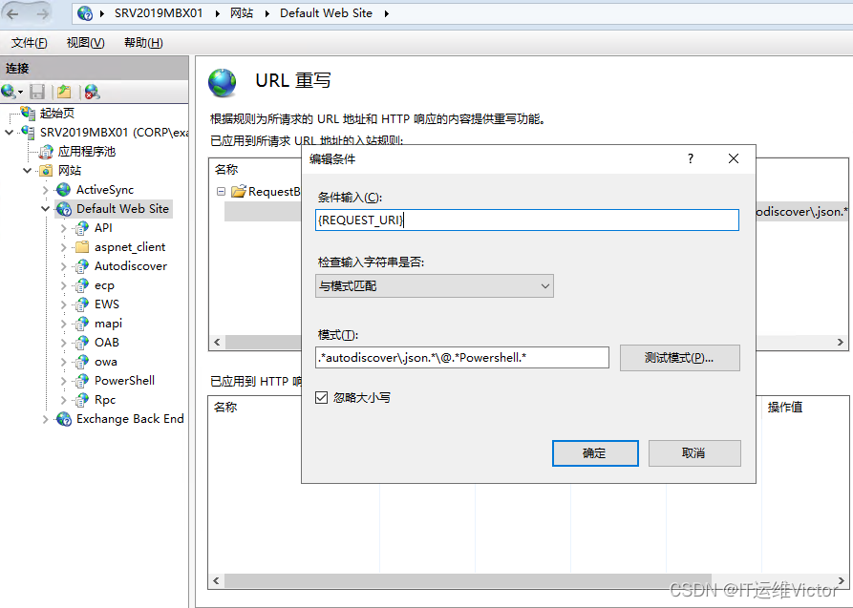Expand the ActiveSync tree node
The height and width of the screenshot is (608, 853).
(x=46, y=190)
